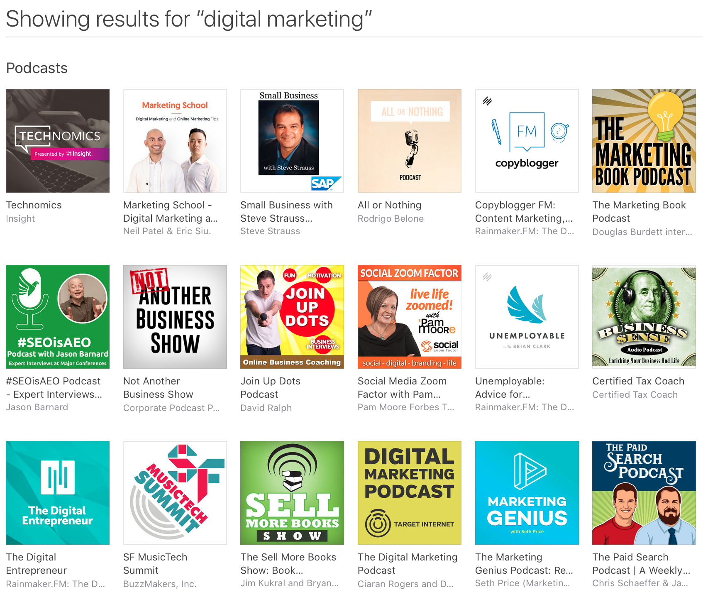This screenshot has width=703, height=602.
Task: Open the MusicTech Summit cover art
Action: 175,493
